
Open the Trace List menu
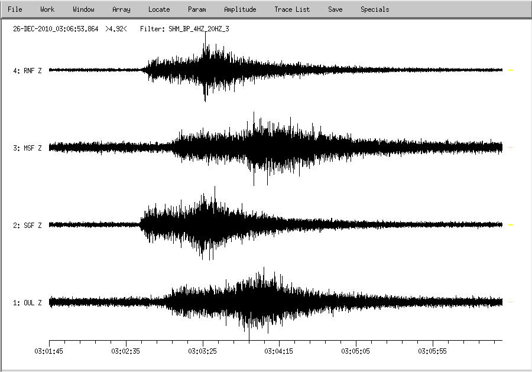pyautogui.click(x=292, y=9)
